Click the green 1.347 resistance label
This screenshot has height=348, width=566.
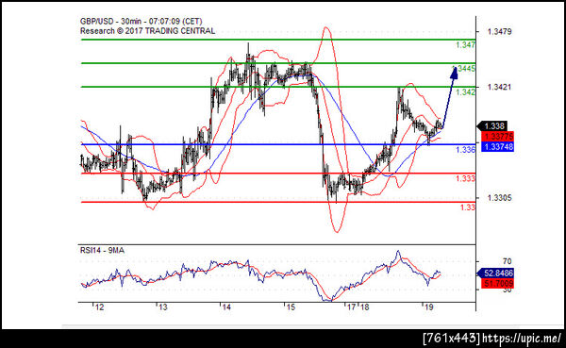[x=465, y=45]
